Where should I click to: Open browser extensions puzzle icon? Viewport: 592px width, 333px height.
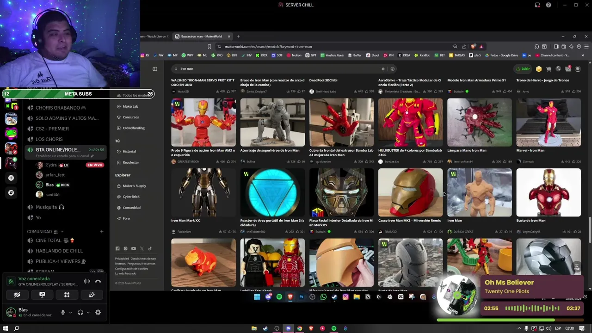point(536,46)
